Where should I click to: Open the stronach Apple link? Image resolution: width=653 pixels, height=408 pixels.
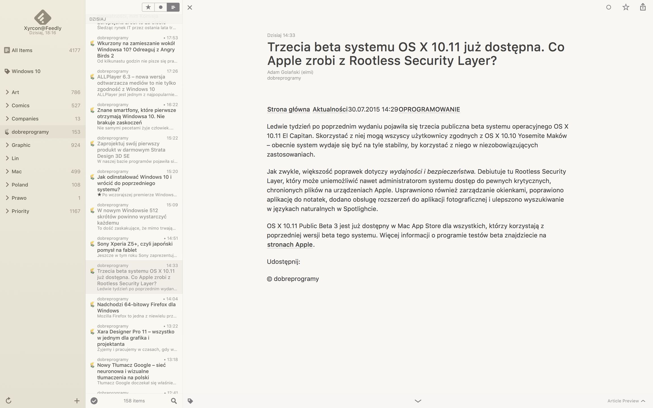[x=290, y=245]
